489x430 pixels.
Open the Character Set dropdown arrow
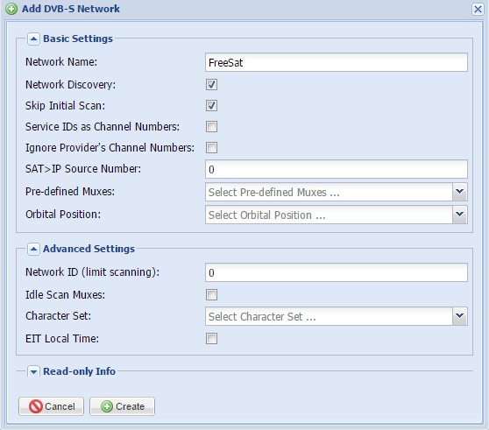pyautogui.click(x=459, y=316)
